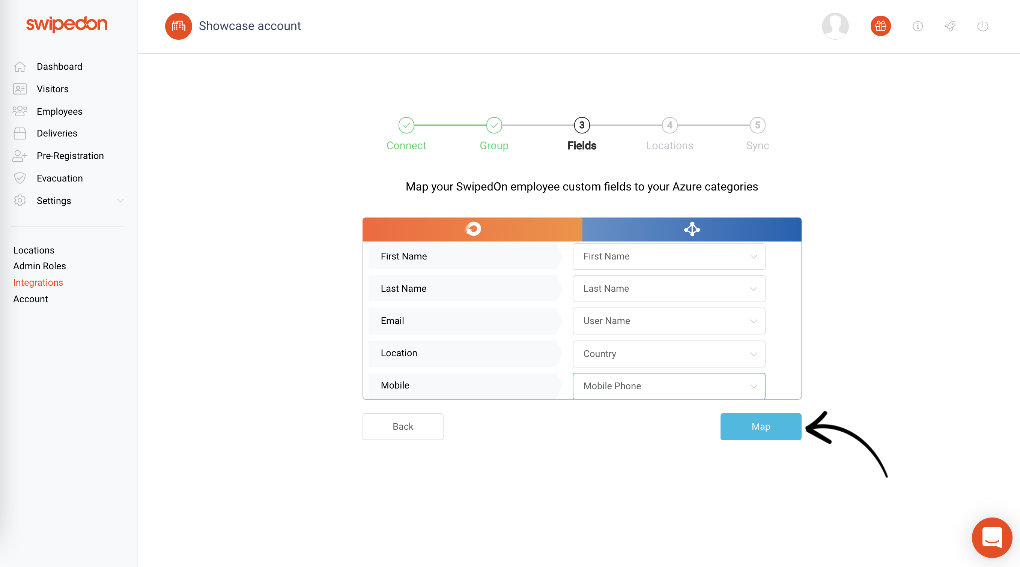Open the Deliveries page
1020x567 pixels.
(x=57, y=133)
